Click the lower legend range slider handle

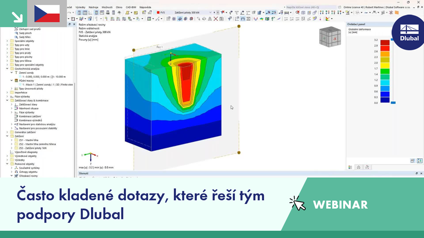click(393, 103)
